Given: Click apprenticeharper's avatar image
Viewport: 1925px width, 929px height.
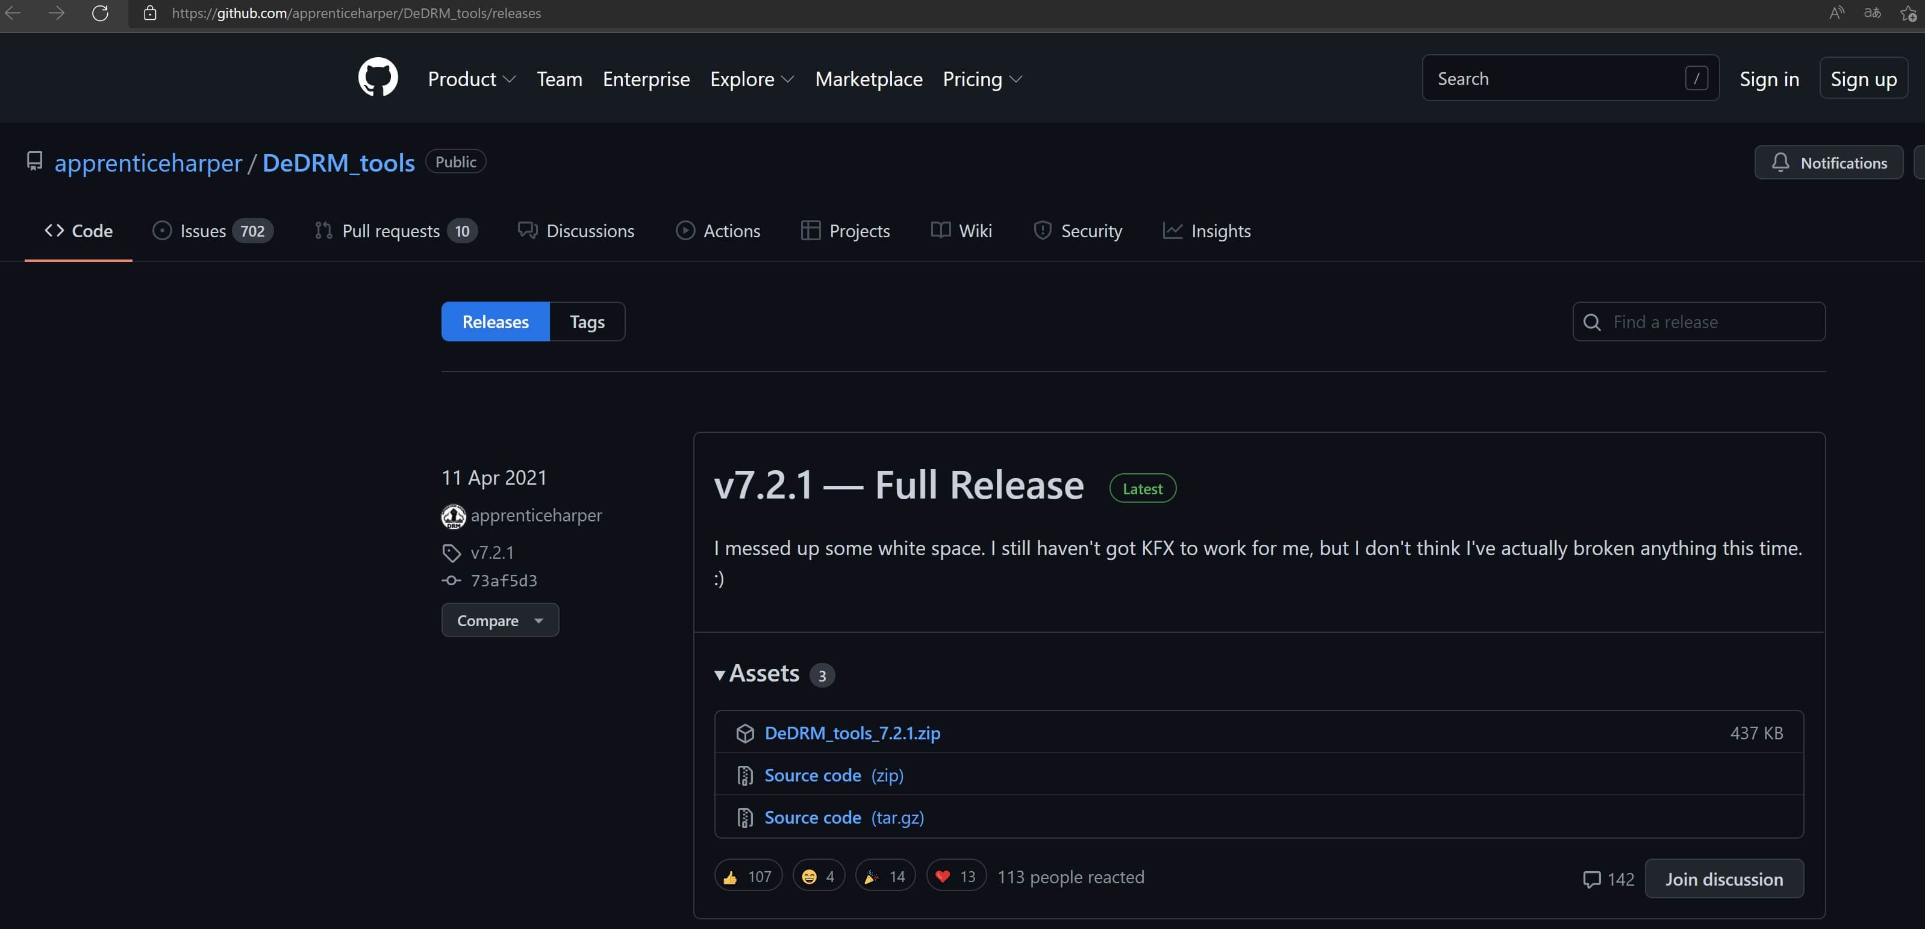Looking at the screenshot, I should [x=453, y=516].
